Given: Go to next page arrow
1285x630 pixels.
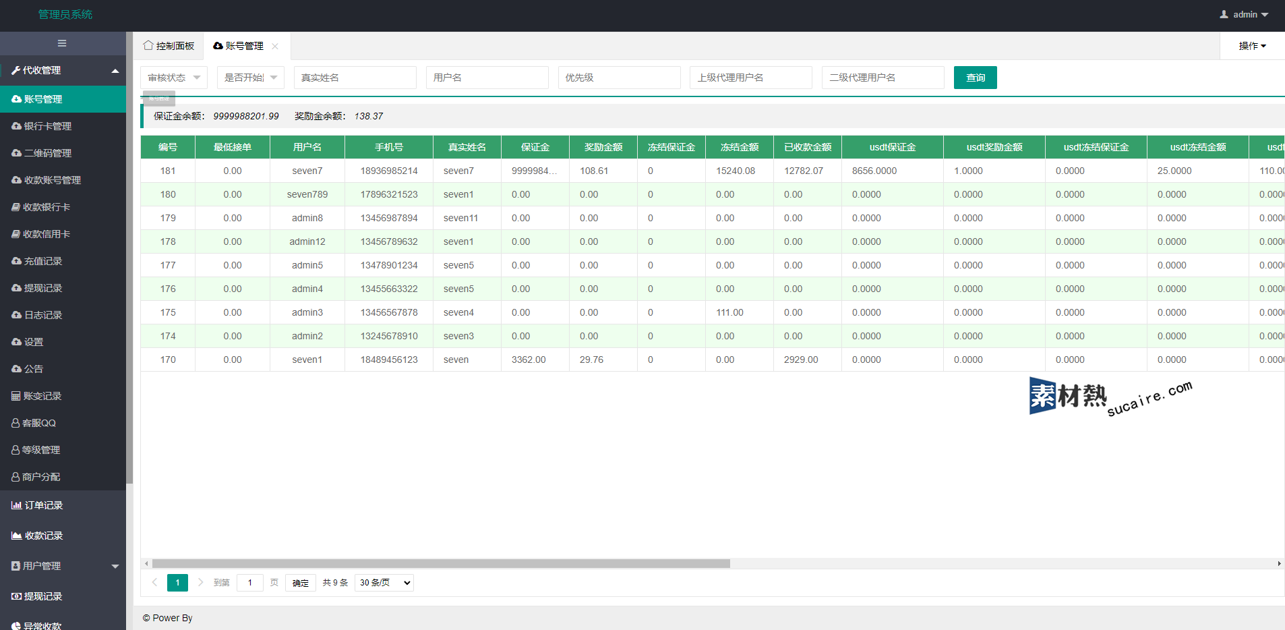Looking at the screenshot, I should (200, 582).
